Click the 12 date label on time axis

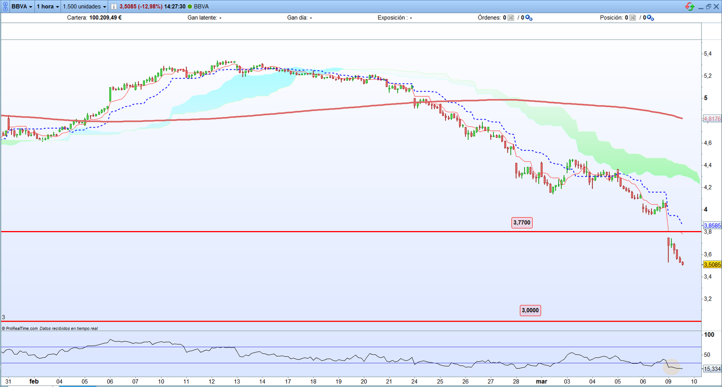(211, 382)
